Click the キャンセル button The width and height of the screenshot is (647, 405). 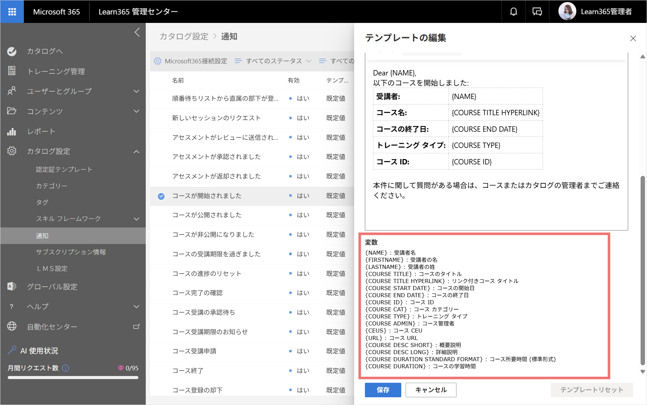point(431,390)
